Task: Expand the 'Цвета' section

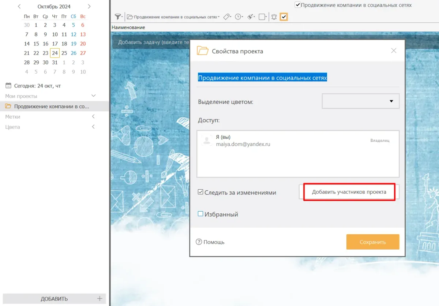Action: tap(93, 127)
